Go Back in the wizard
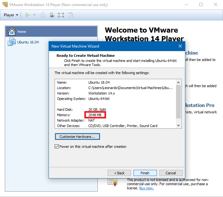223x197 pixels. point(119,173)
